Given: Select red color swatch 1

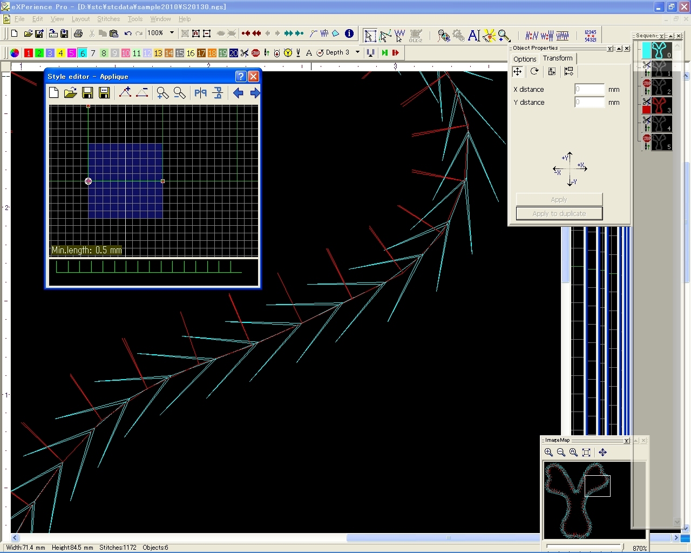Looking at the screenshot, I should click(x=29, y=53).
